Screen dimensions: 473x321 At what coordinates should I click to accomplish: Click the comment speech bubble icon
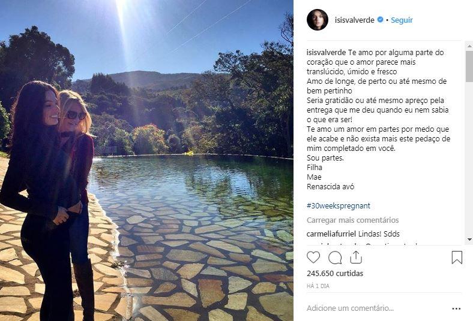(335, 258)
